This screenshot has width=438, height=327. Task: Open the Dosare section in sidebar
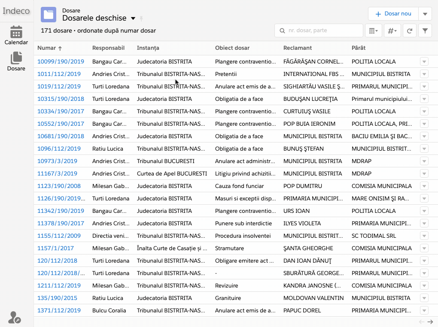click(x=16, y=61)
